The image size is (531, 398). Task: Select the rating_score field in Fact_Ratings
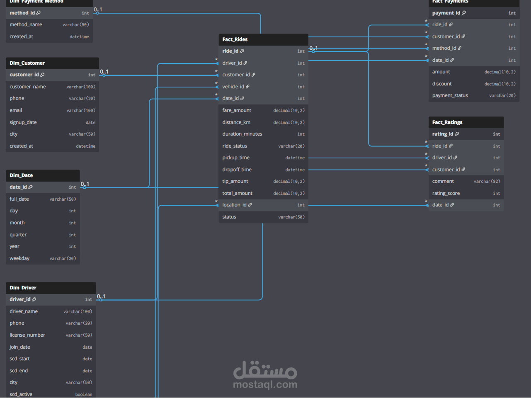click(x=446, y=193)
